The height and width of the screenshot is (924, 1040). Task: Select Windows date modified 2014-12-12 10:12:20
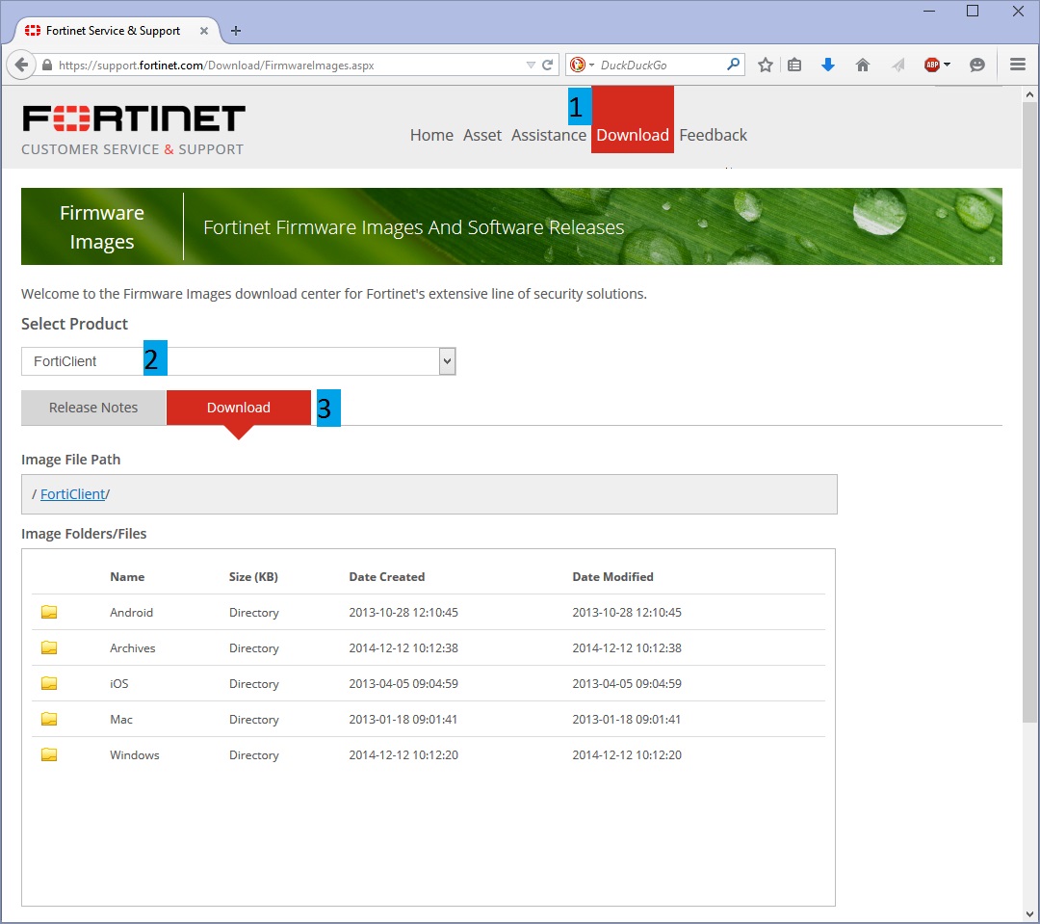(x=627, y=755)
